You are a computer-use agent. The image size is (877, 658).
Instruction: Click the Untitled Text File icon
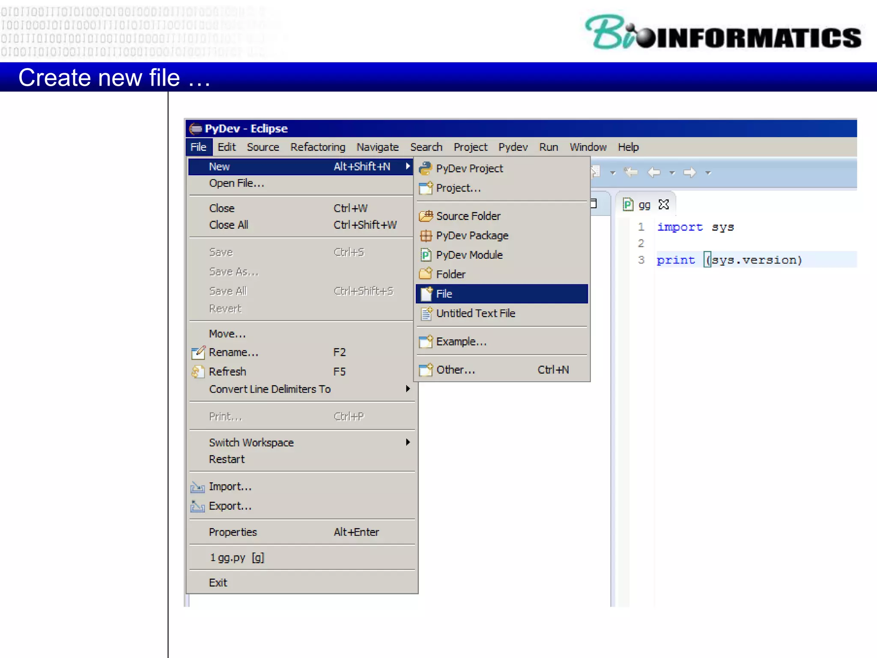(426, 314)
